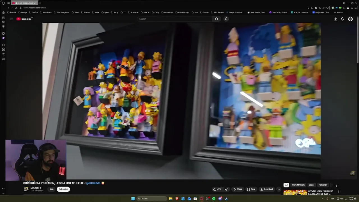The height and width of the screenshot is (202, 359).
Task: Open the YouTube hamburger guide menu
Action: (11, 19)
